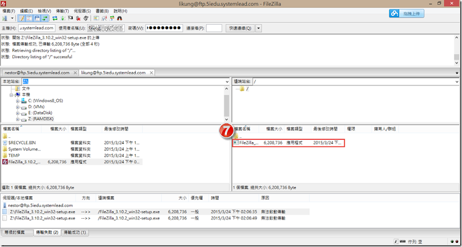Refresh the file and folder lists
The image size is (462, 247).
(55, 18)
